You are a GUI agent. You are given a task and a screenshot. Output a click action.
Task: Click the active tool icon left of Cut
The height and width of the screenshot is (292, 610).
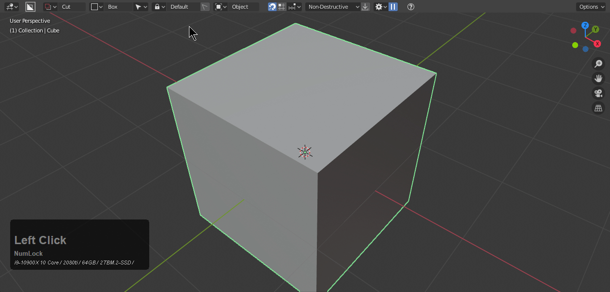pos(31,7)
